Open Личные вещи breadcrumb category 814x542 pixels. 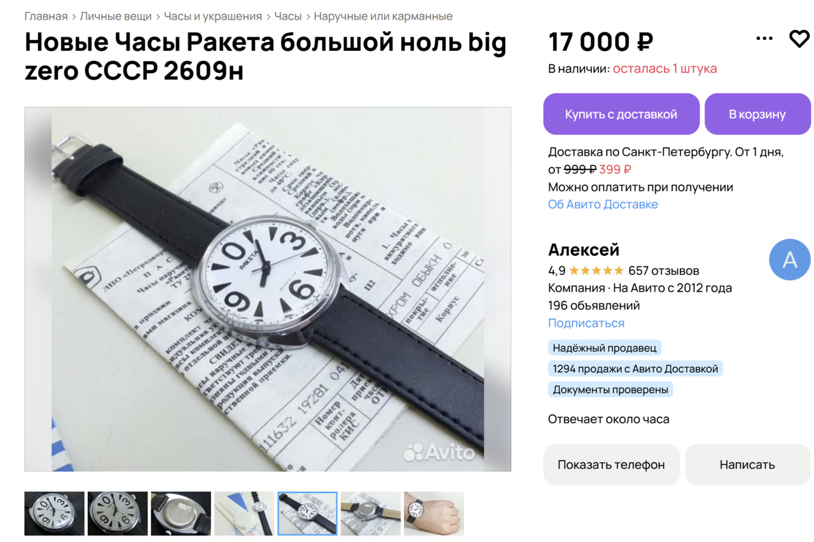tap(116, 16)
